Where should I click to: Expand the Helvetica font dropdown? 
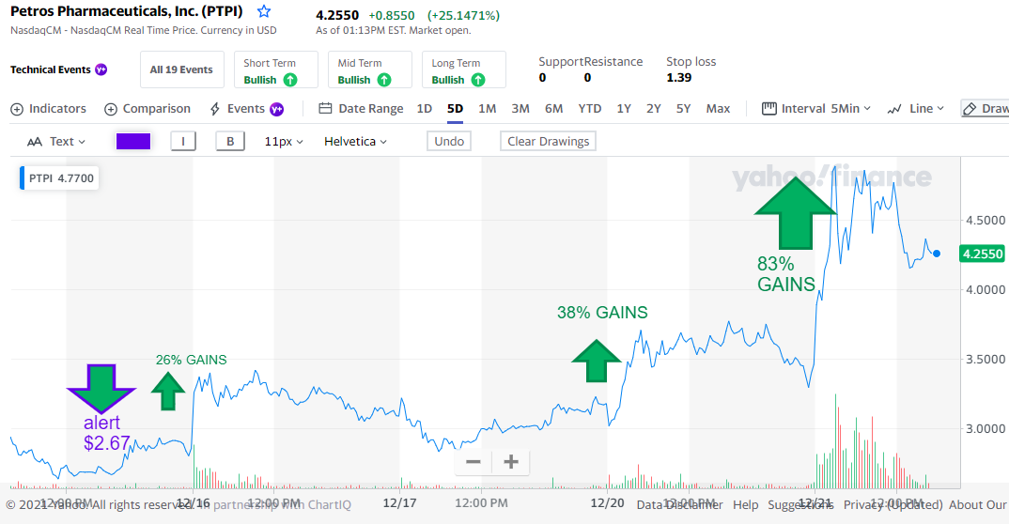[355, 142]
